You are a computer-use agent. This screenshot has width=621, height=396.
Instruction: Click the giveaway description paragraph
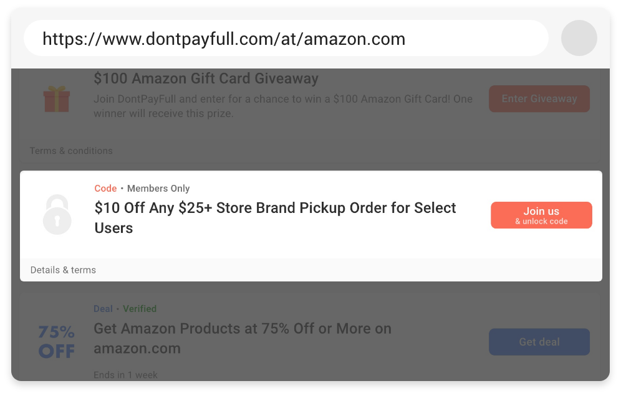(282, 106)
